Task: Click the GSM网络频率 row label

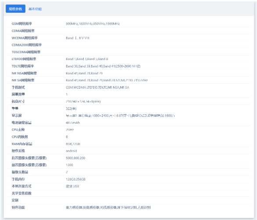Action: point(22,24)
